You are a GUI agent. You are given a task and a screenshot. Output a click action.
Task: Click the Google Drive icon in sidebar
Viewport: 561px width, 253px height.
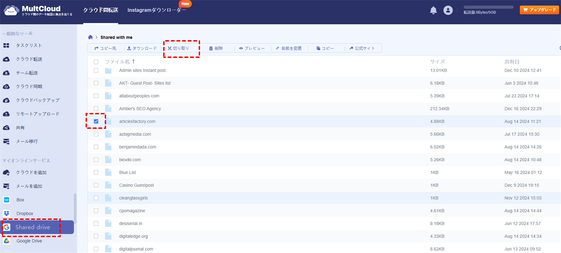point(7,241)
